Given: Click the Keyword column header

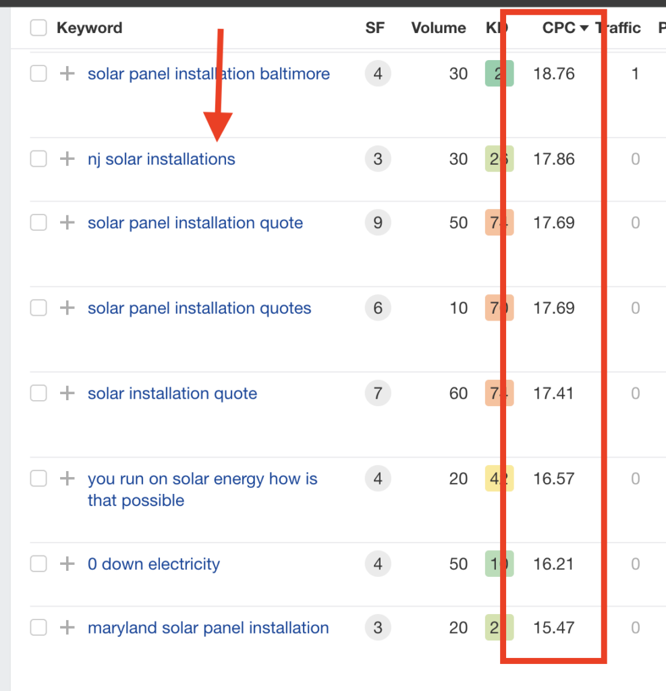Looking at the screenshot, I should [x=89, y=28].
